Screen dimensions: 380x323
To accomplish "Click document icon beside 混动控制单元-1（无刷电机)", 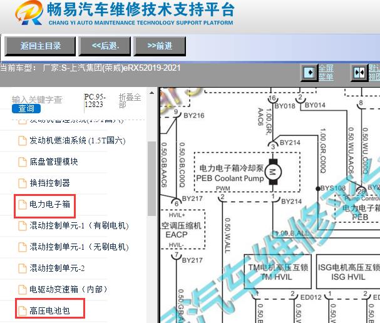I will [x=23, y=247].
